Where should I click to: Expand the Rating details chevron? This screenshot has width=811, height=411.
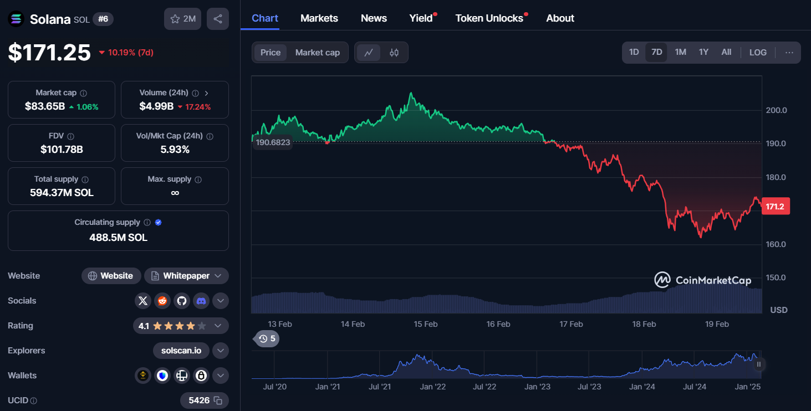[x=218, y=326]
